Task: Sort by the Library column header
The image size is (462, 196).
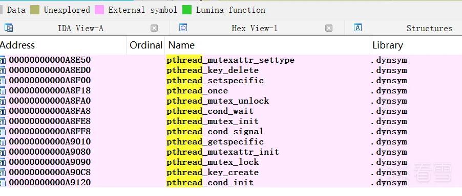Action: 387,45
